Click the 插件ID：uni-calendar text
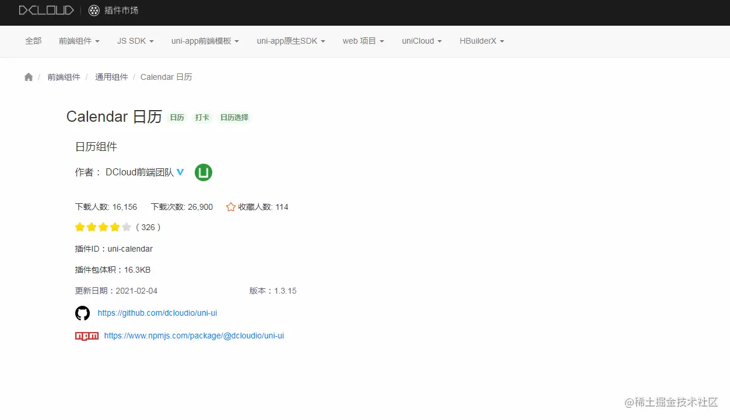 coord(114,249)
